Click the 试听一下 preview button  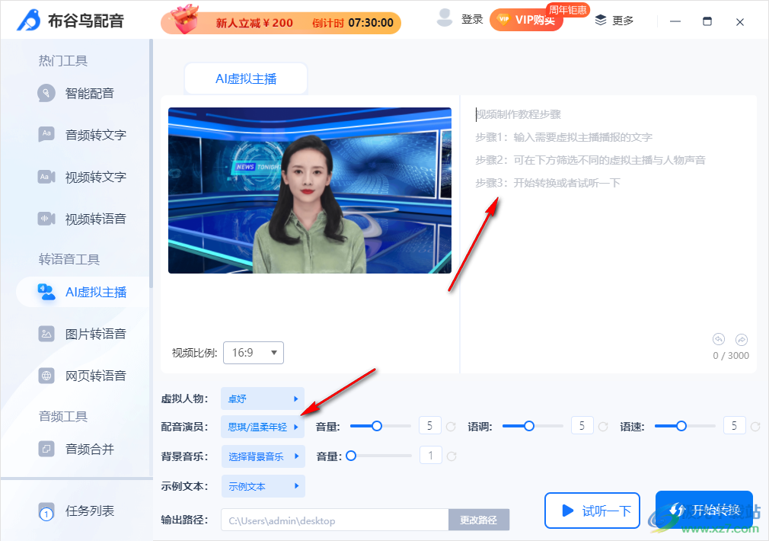tap(597, 511)
